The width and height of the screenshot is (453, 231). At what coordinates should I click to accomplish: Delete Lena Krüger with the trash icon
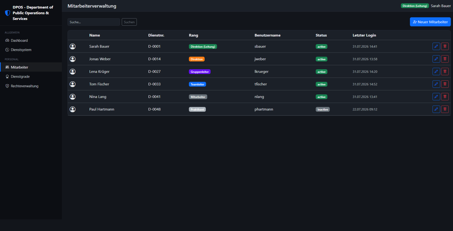click(445, 71)
